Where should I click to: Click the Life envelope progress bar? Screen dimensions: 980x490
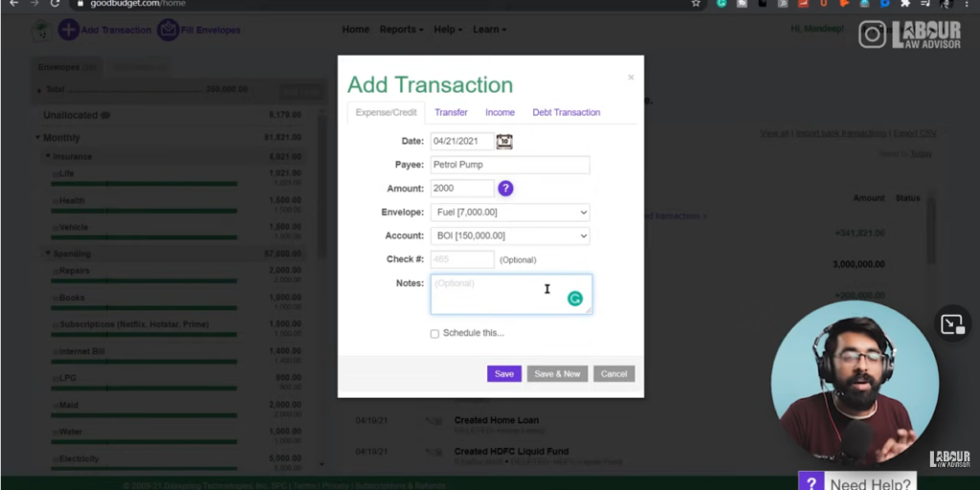pos(145,184)
